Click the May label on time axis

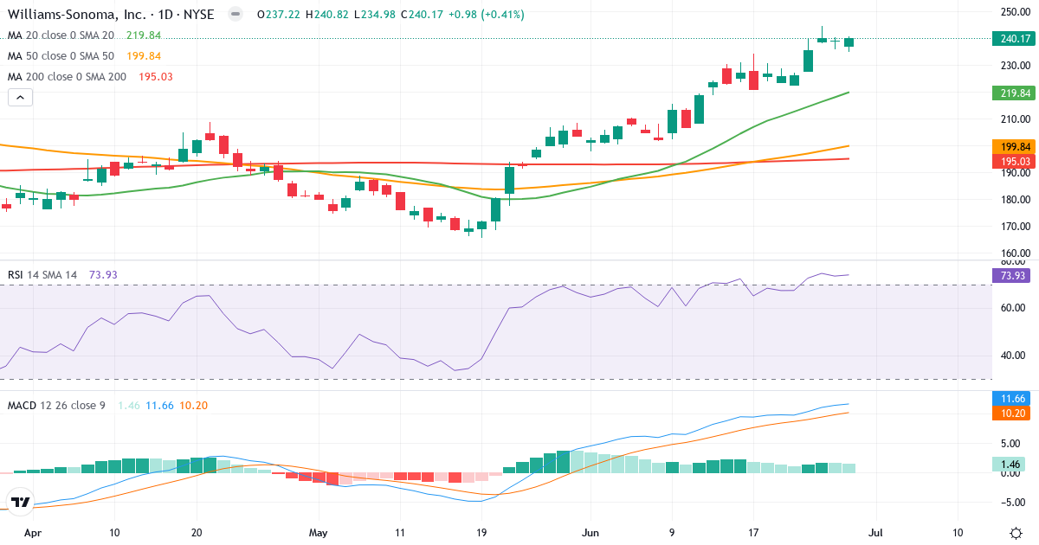point(320,533)
